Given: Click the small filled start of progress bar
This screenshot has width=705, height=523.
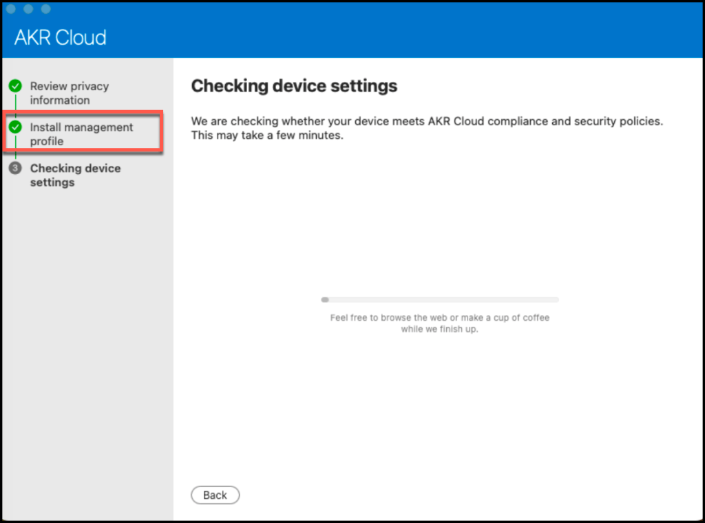Looking at the screenshot, I should coord(325,300).
